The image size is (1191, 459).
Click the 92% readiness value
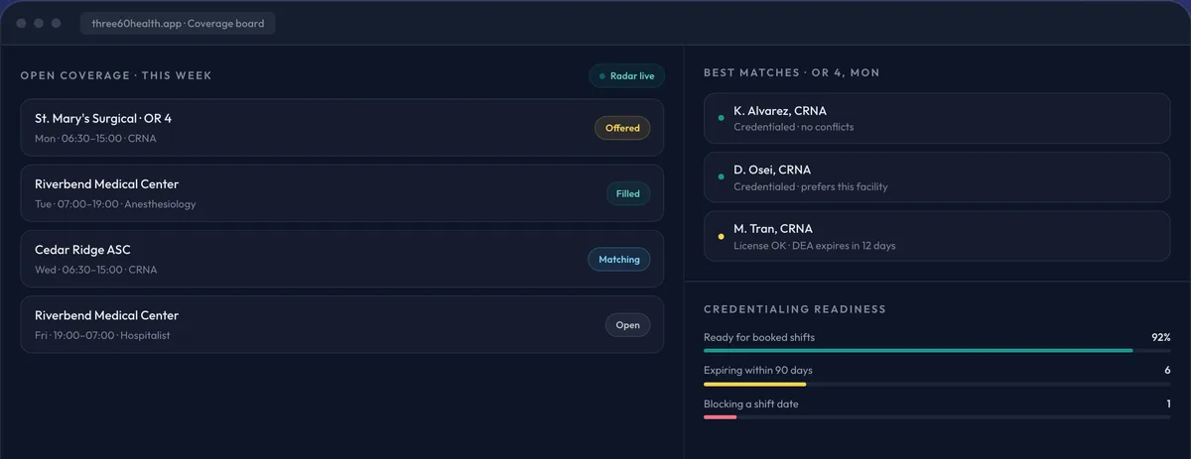1161,337
